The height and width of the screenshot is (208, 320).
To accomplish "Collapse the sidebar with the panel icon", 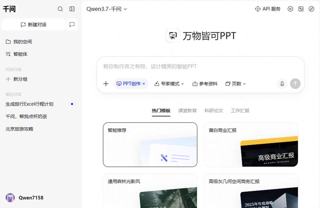I will point(72,9).
